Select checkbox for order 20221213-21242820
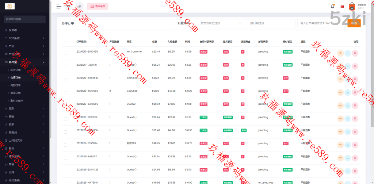This screenshot has height=184, width=374. point(65,93)
